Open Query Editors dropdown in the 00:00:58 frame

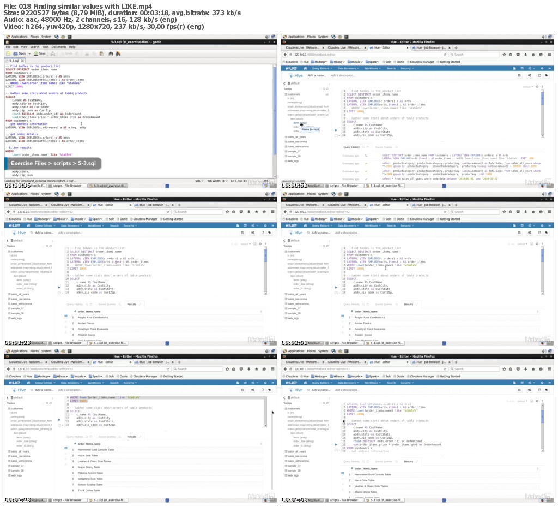pos(322,68)
